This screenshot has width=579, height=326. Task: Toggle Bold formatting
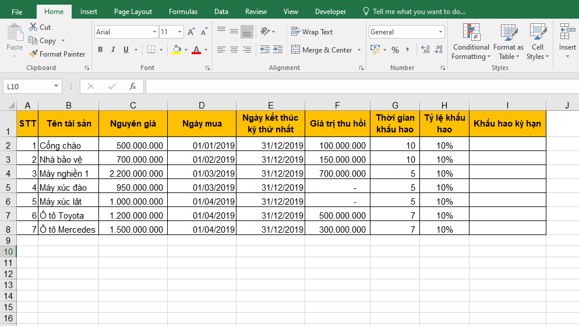[100, 50]
